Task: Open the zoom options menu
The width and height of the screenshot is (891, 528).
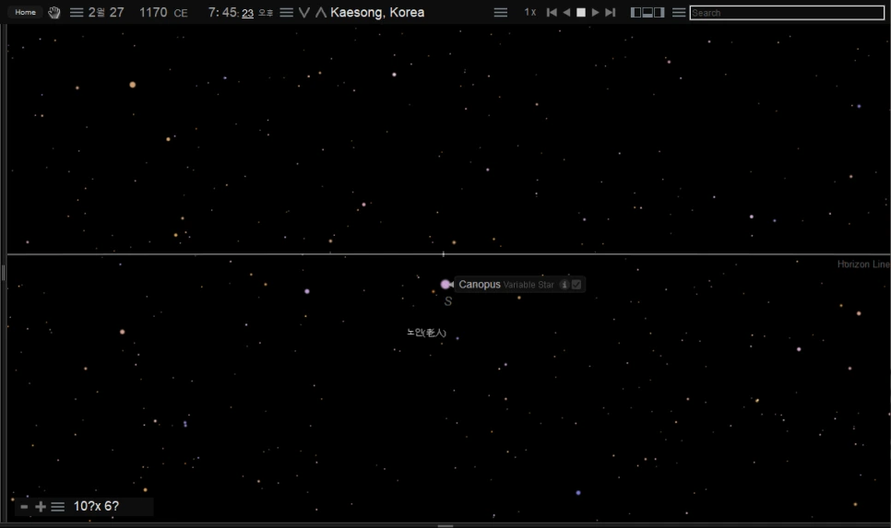Action: (x=57, y=507)
